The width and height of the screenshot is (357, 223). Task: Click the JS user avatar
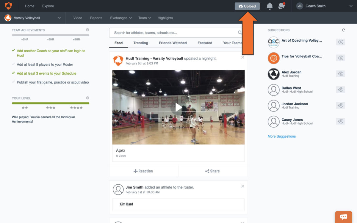coord(300,6)
